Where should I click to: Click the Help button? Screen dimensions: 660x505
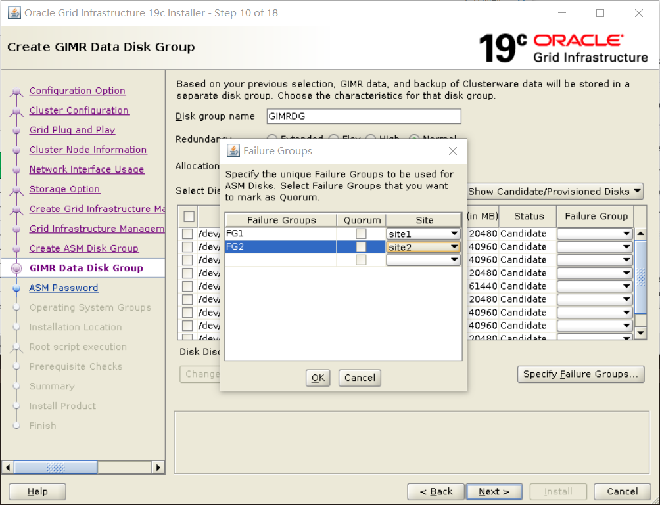[x=37, y=492]
